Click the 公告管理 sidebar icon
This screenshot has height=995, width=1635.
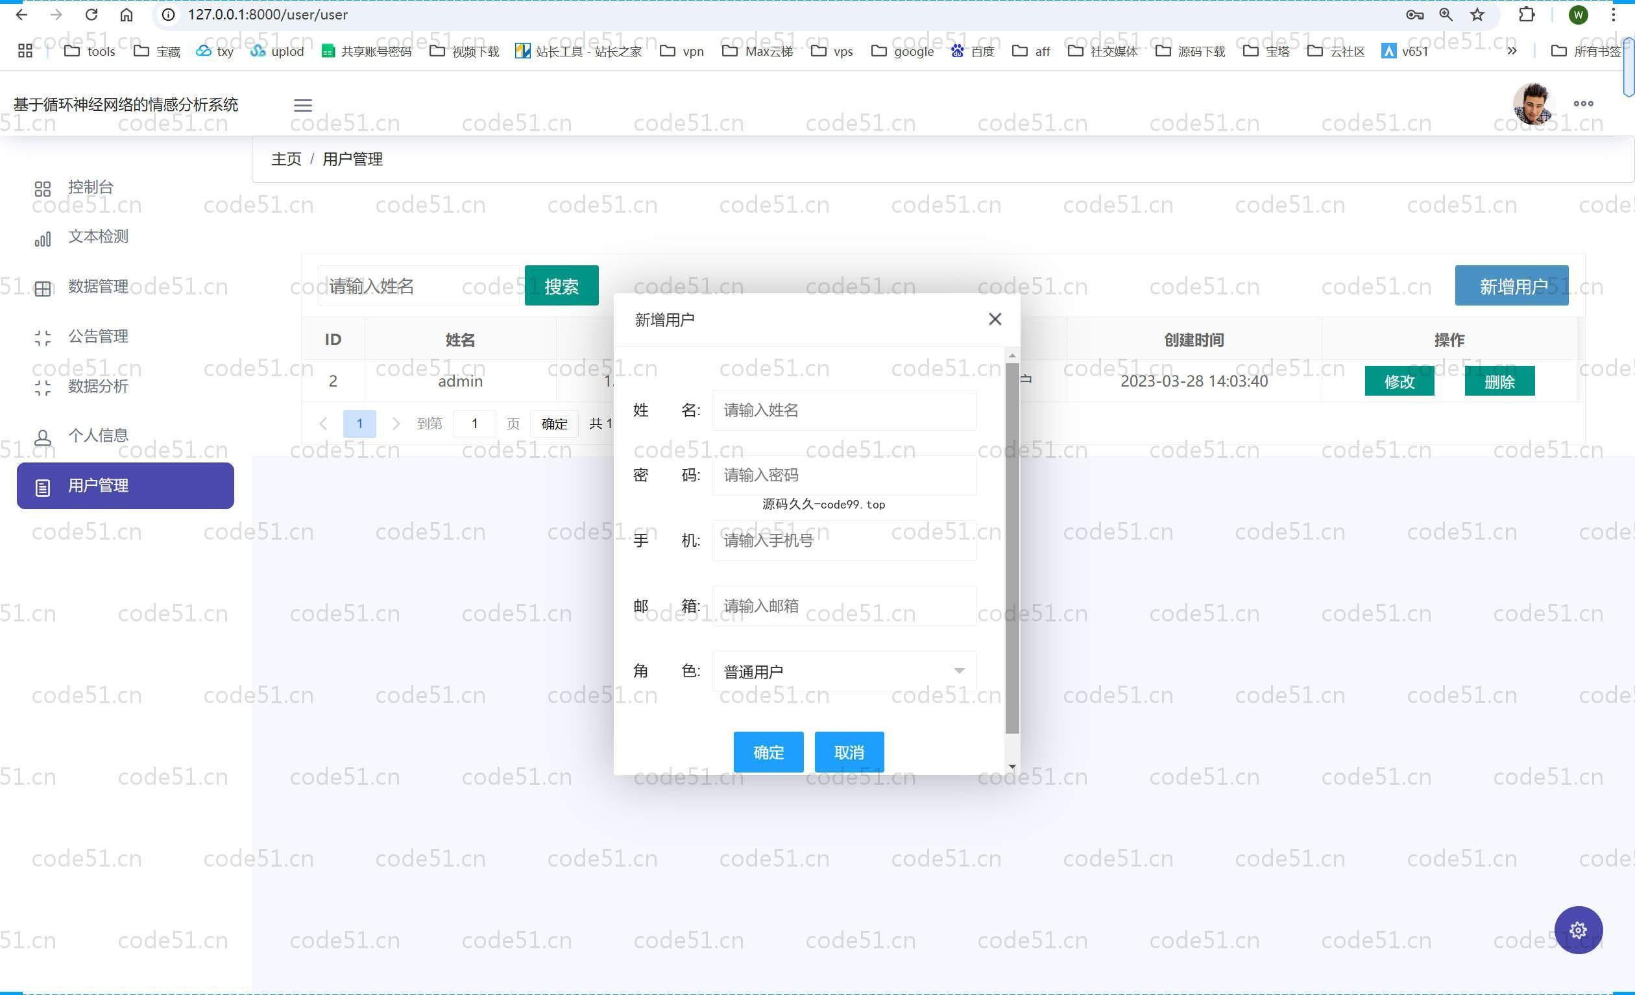42,339
